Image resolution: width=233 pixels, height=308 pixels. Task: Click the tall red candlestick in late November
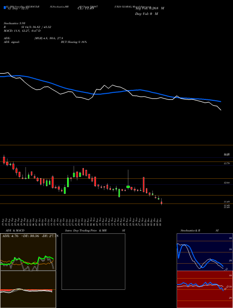coord(144,185)
